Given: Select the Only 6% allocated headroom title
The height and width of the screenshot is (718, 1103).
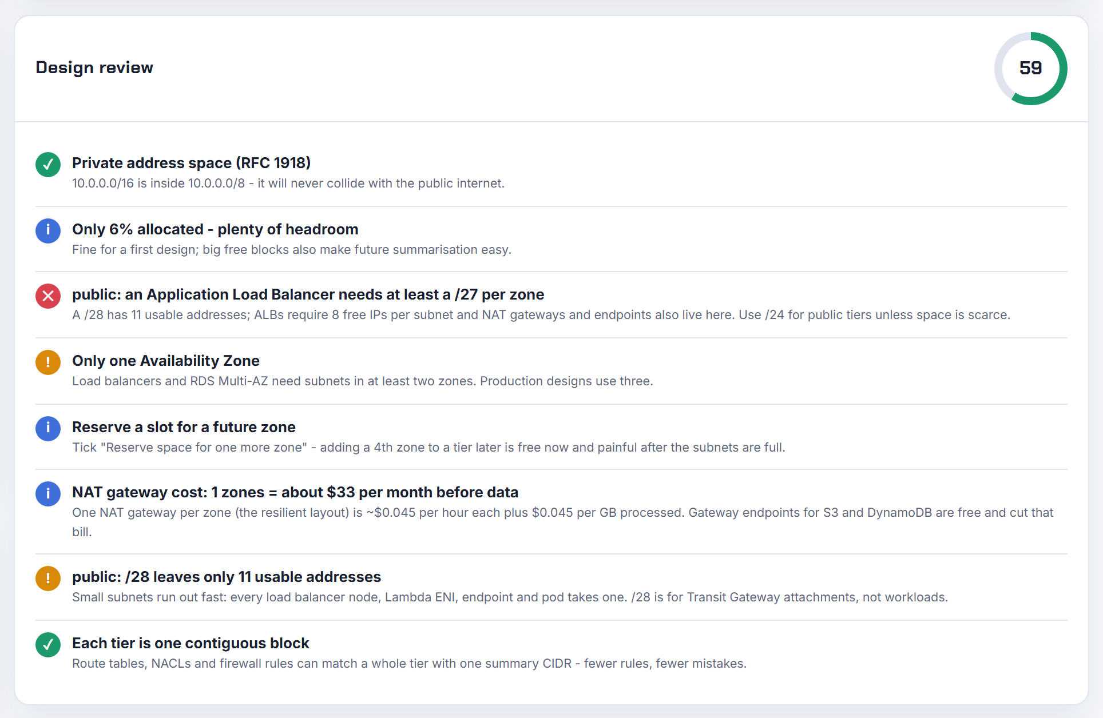Looking at the screenshot, I should (215, 229).
